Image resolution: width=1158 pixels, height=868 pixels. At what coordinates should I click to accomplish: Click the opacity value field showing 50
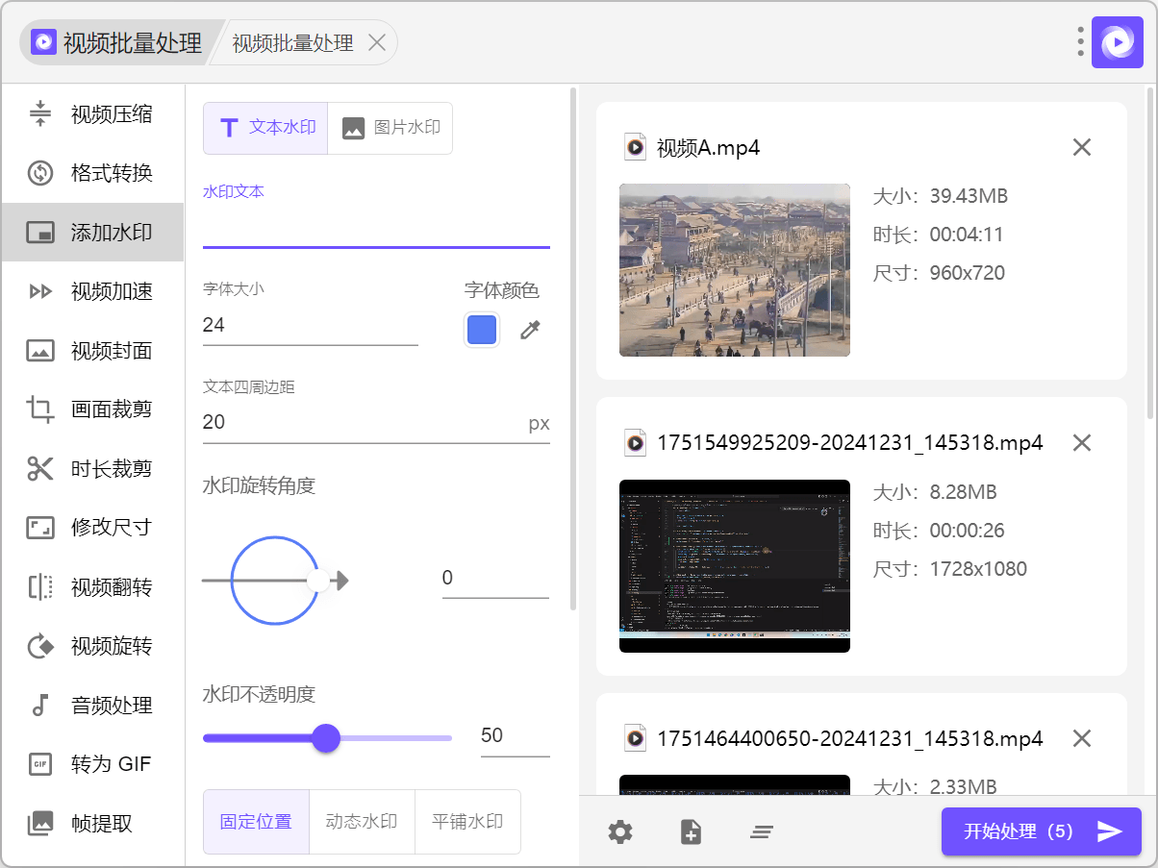515,736
